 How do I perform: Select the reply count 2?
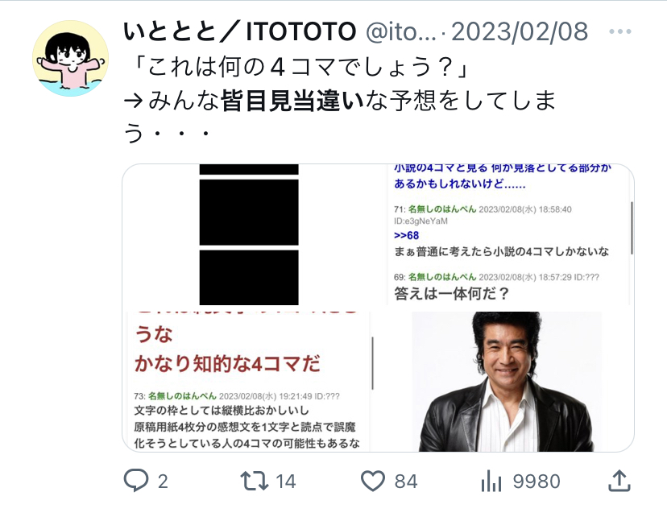163,482
